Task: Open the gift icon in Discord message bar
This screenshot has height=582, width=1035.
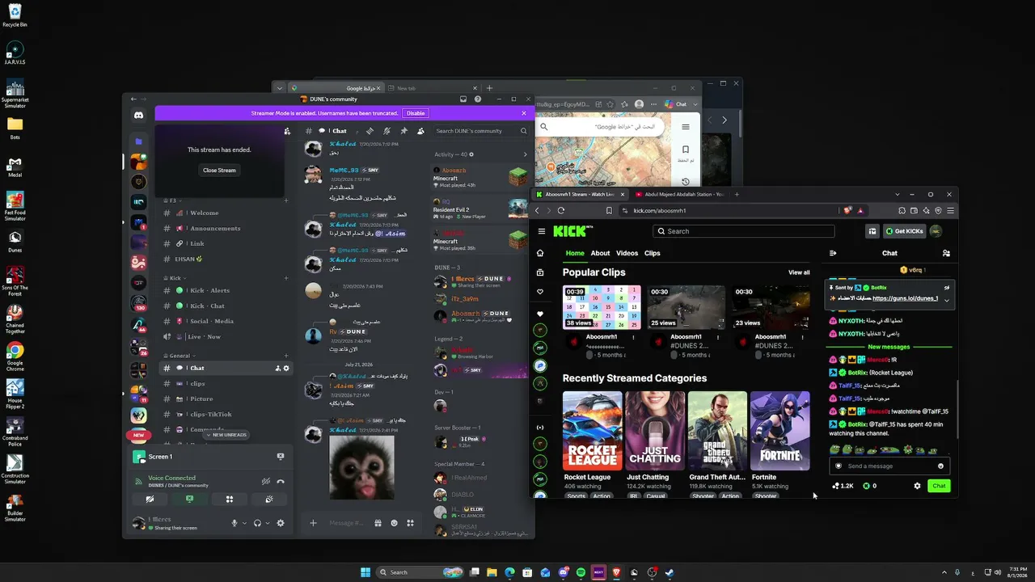Action: [378, 523]
